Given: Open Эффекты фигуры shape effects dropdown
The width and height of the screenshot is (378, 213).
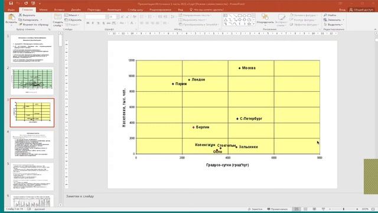Looking at the screenshot, I should 305,24.
